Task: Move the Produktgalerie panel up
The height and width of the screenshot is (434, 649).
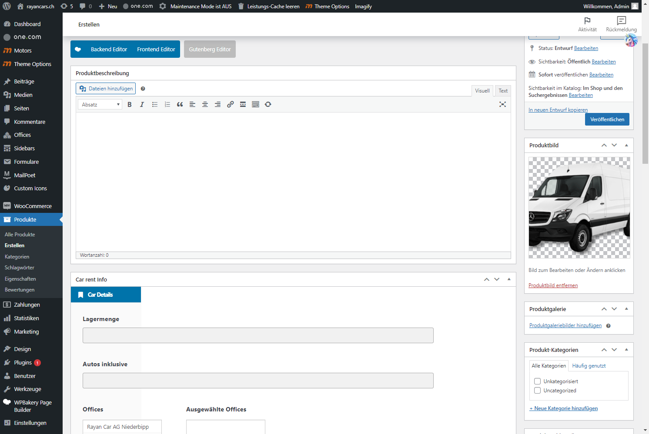Action: point(604,309)
